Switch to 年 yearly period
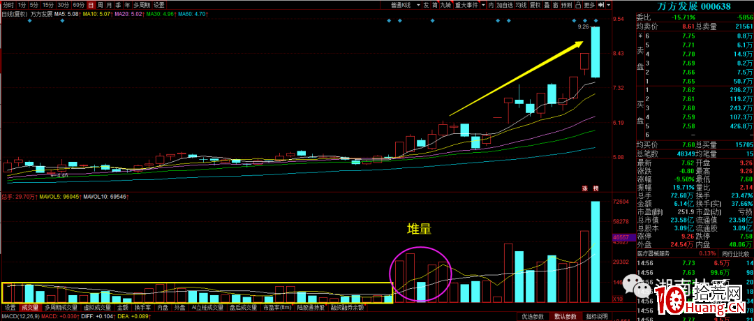Viewport: 754px width, 321px height. (127, 6)
